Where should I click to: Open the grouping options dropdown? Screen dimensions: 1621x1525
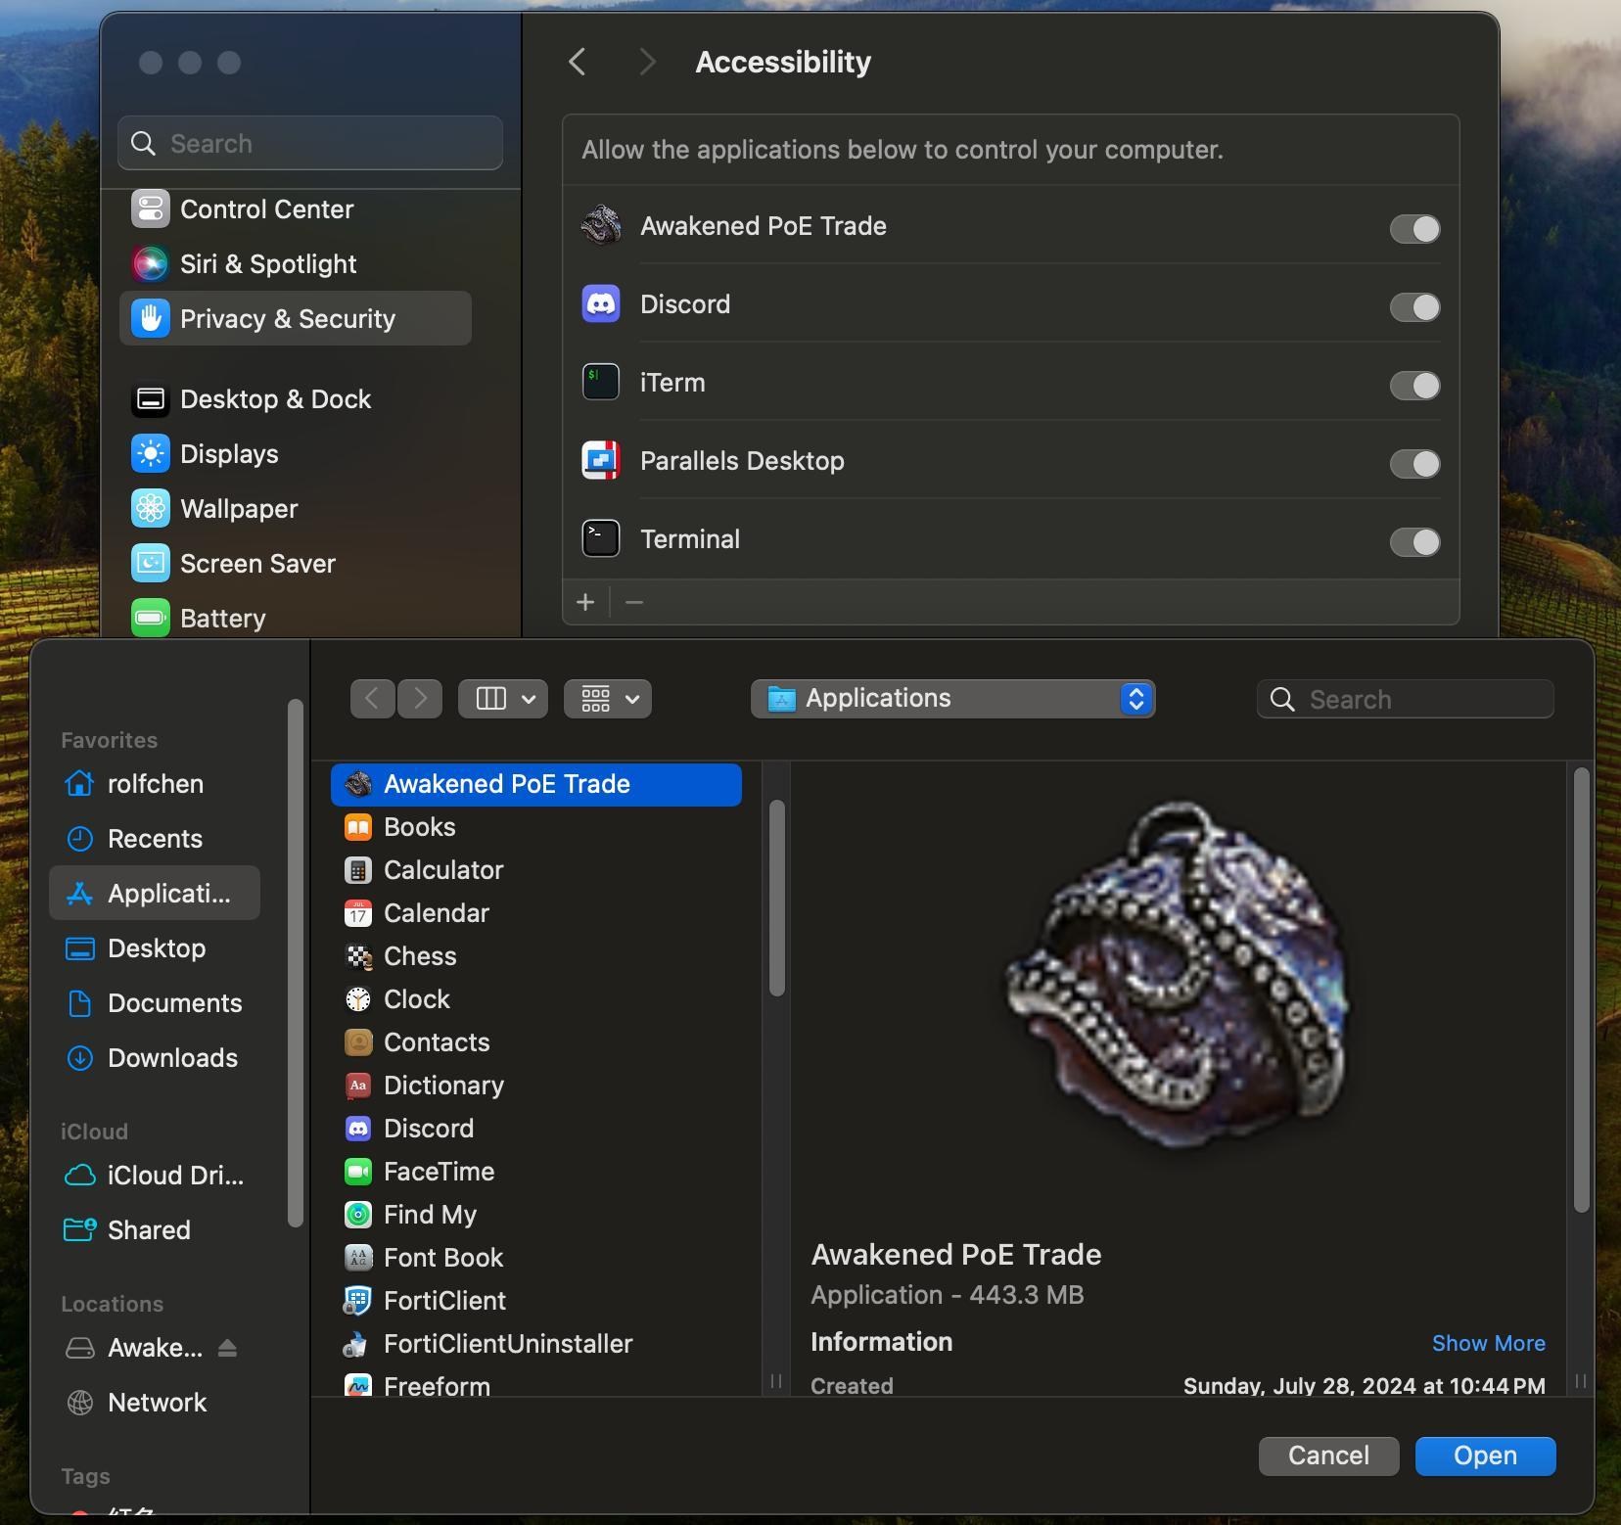pos(608,699)
